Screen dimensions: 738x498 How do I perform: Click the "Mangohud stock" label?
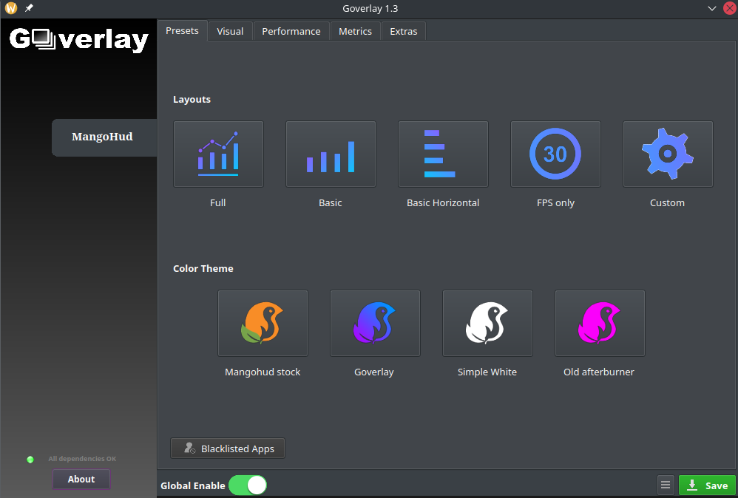[x=263, y=372]
